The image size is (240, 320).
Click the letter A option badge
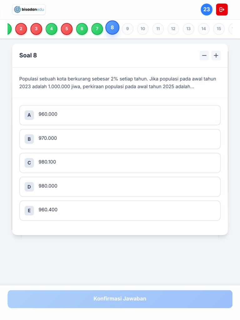click(x=29, y=115)
